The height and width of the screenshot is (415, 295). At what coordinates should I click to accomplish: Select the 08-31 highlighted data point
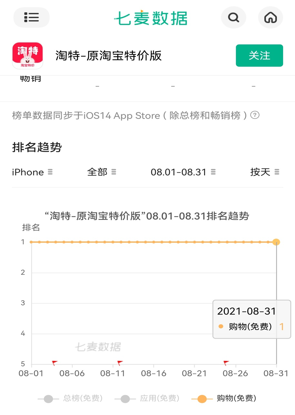point(276,242)
